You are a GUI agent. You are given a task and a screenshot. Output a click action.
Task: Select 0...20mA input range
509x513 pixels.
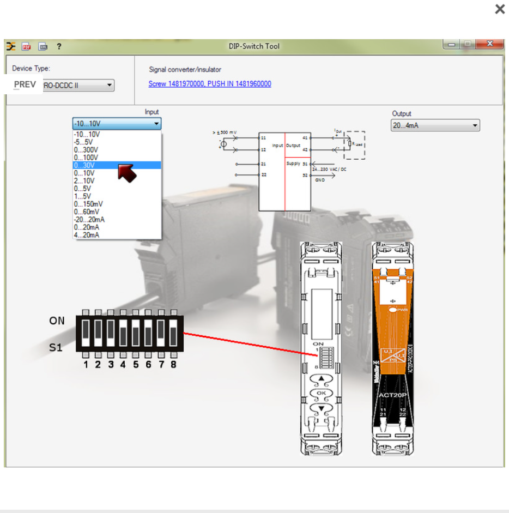coord(117,227)
